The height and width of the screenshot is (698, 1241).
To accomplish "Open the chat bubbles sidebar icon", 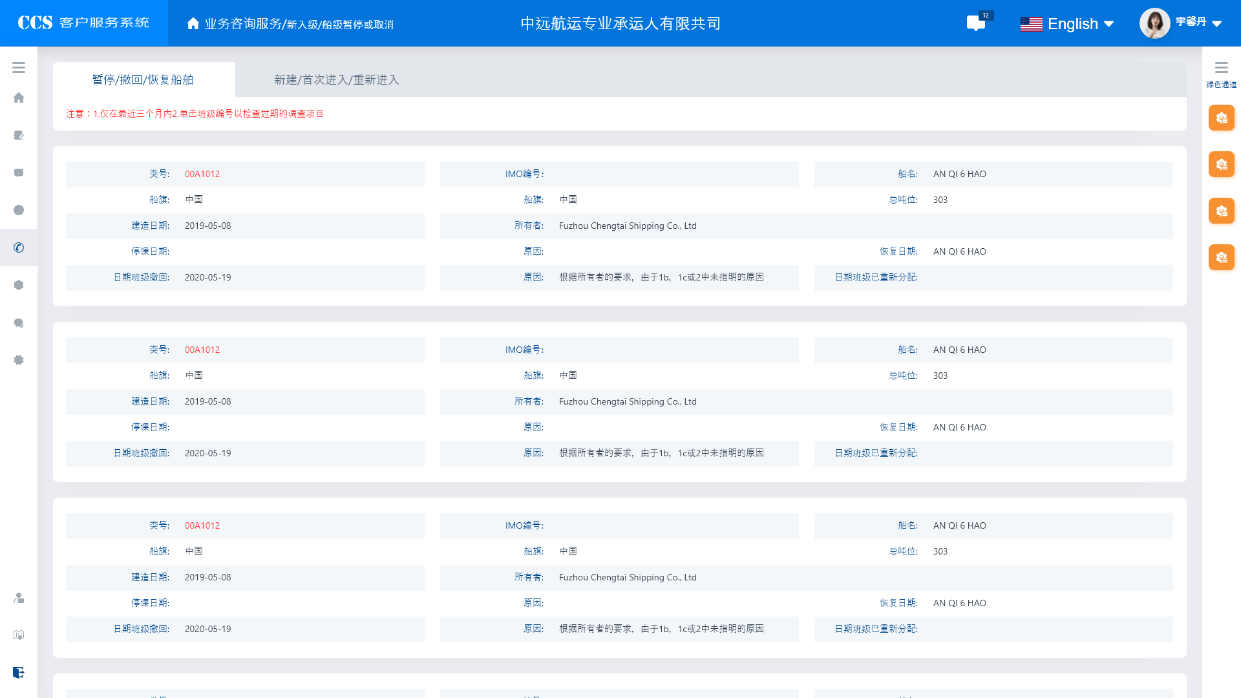I will 19,323.
